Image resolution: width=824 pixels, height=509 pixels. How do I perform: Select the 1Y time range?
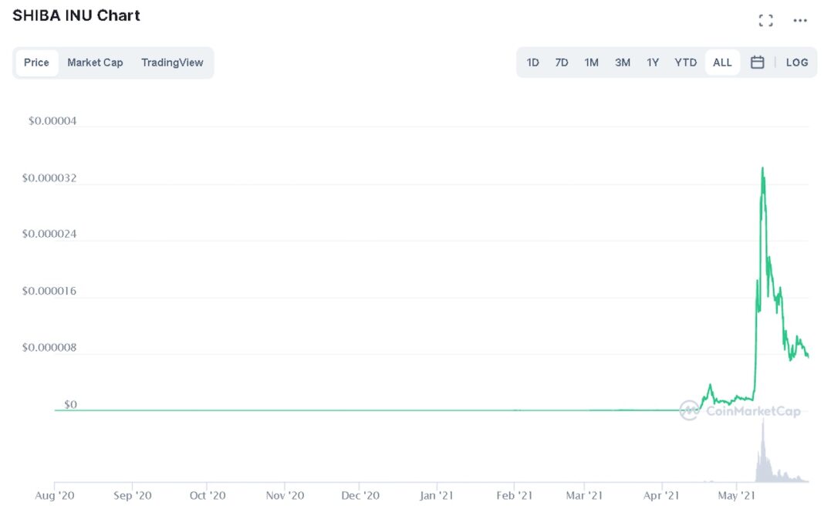pos(653,62)
